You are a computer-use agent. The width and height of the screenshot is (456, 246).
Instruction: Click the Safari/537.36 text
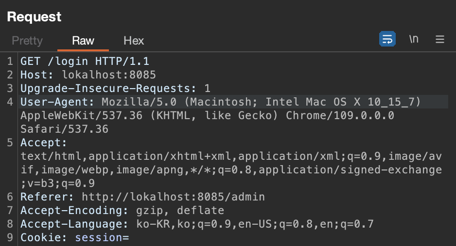click(x=64, y=129)
